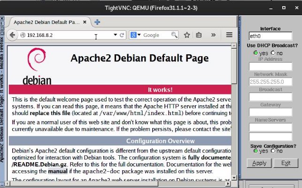The image size is (302, 188).
Task: Click the site identity globe icon
Action: [x=23, y=35]
